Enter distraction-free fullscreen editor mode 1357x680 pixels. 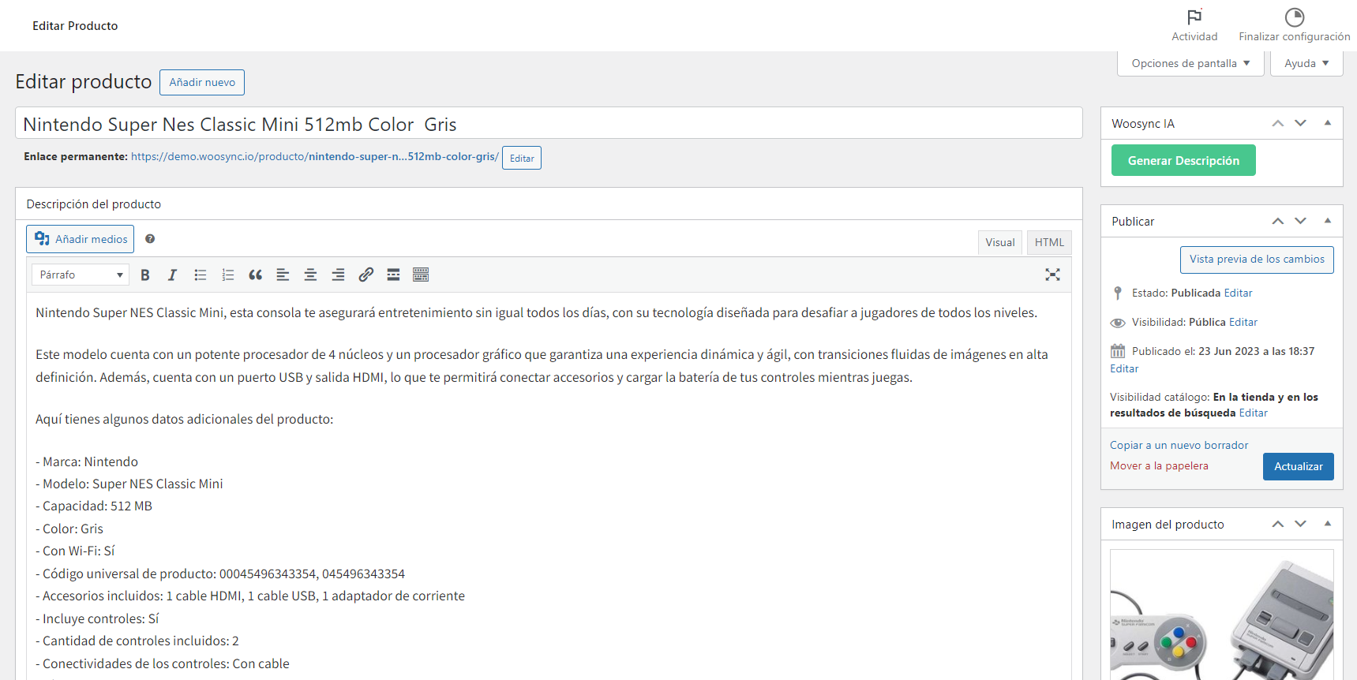1052,275
